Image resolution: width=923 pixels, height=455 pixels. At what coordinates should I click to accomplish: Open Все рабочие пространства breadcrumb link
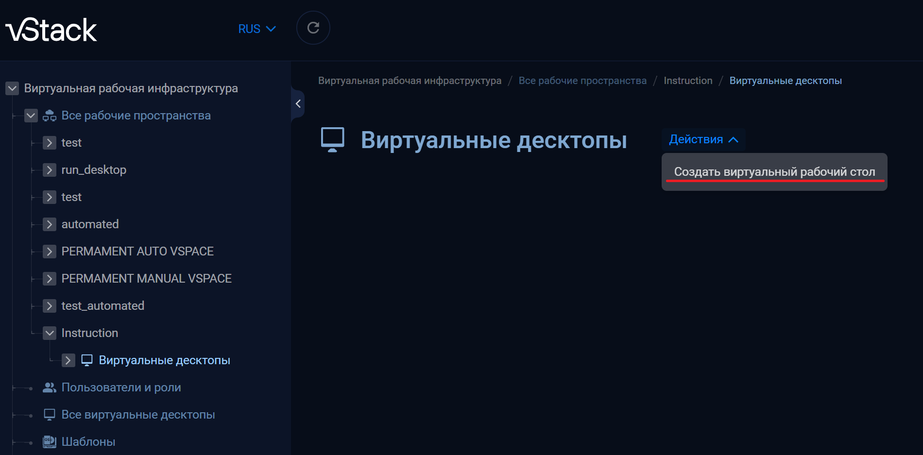[x=582, y=81]
